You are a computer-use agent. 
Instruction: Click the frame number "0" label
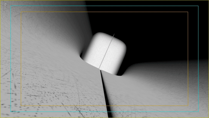6,4
